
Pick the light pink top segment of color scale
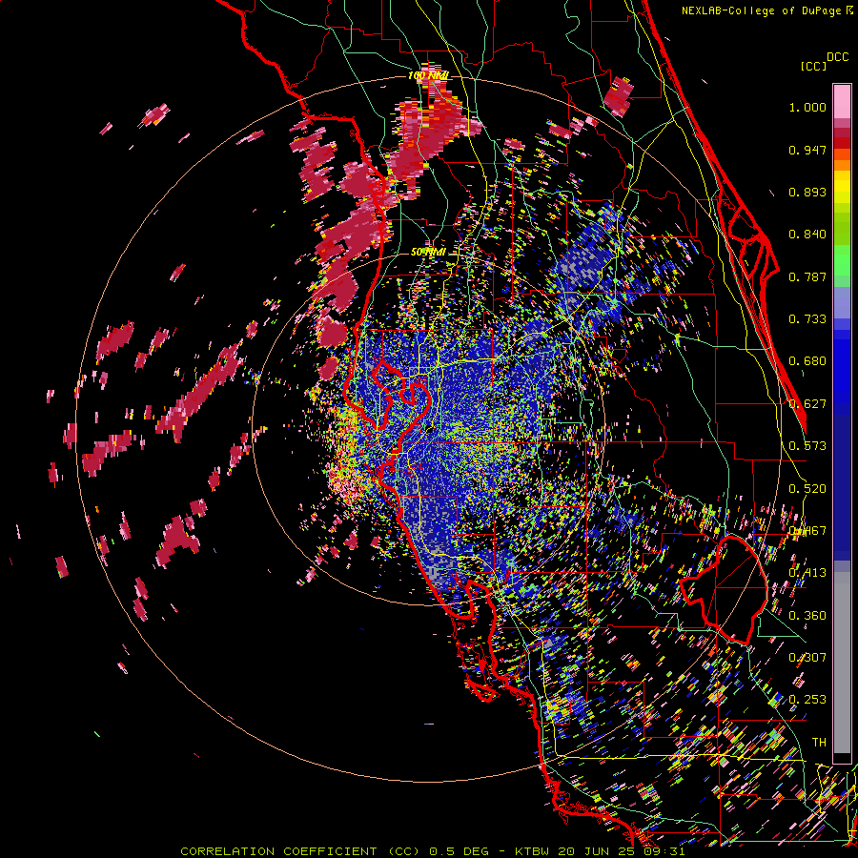click(842, 101)
